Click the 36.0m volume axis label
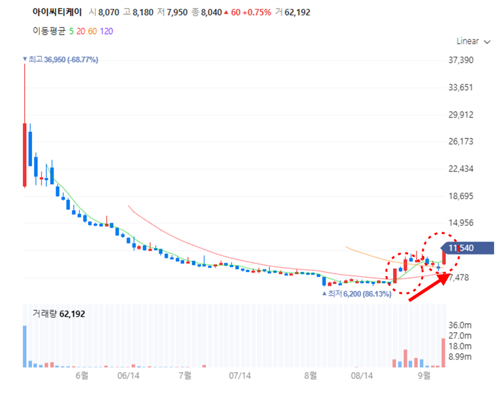 click(460, 325)
